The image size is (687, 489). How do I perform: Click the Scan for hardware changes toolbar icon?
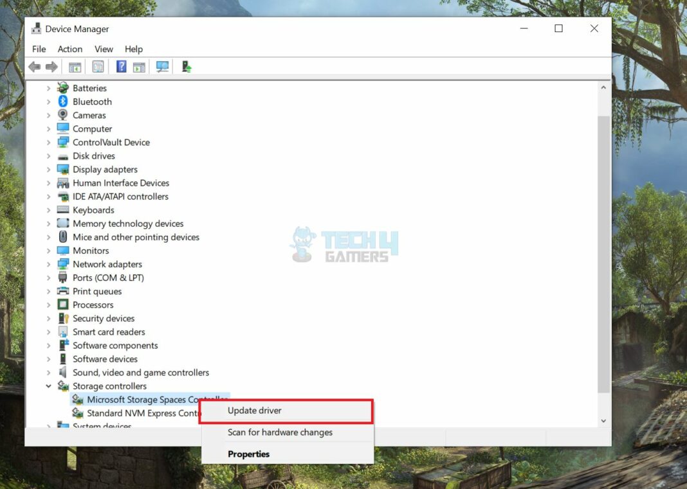point(162,66)
